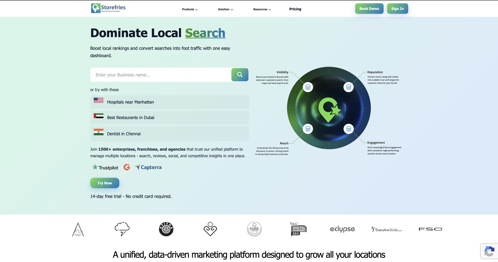Viewport: 498px width, 262px height.
Task: Click the Book Demo button
Action: [x=369, y=9]
